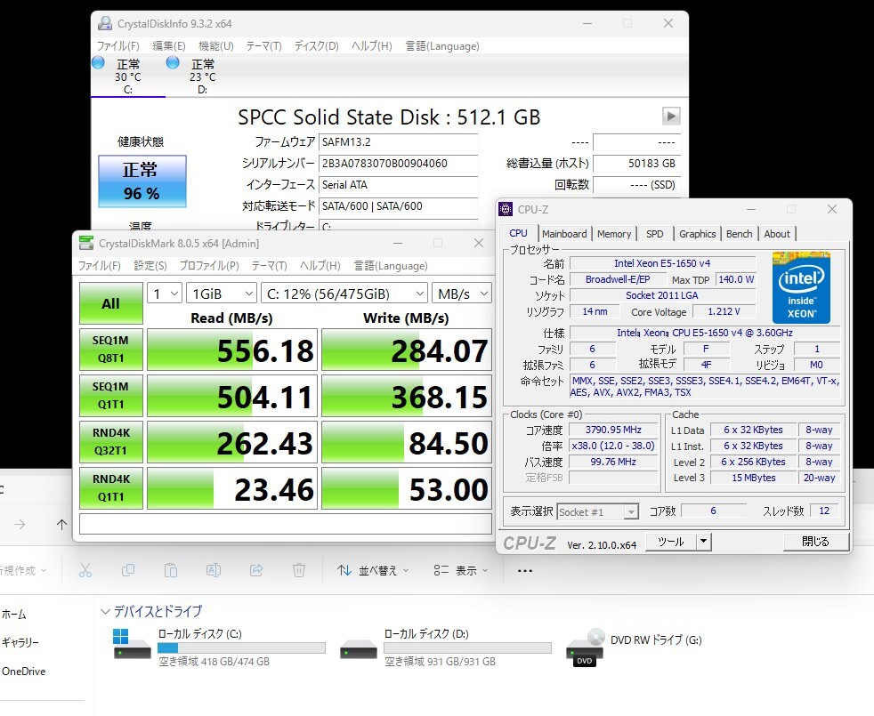This screenshot has width=874, height=716.
Task: Click the 53.00 RND4K Q1T1 write result
Action: [x=407, y=488]
